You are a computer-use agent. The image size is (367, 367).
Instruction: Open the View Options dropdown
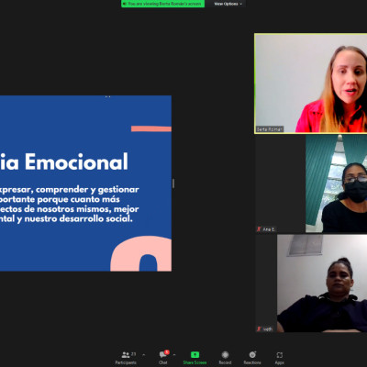tap(228, 4)
